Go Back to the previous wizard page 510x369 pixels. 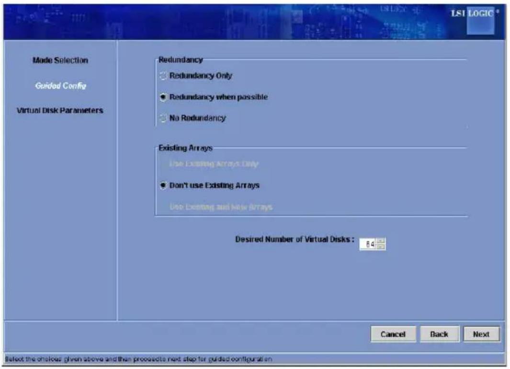tap(439, 334)
